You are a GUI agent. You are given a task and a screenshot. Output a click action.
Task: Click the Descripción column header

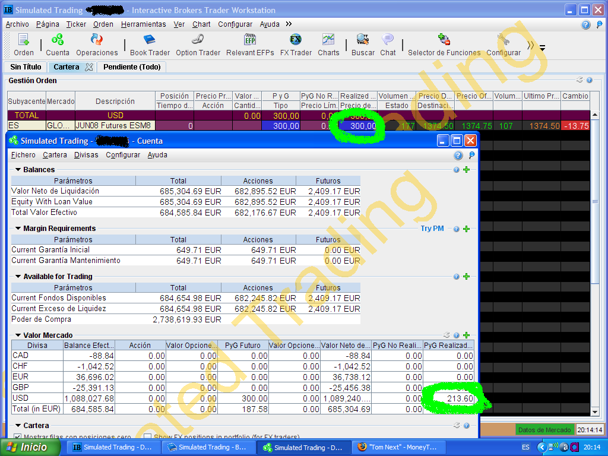pos(115,101)
